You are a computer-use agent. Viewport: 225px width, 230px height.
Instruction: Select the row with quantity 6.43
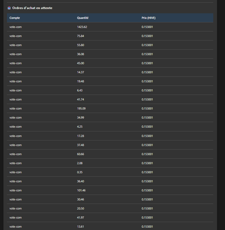[110, 90]
